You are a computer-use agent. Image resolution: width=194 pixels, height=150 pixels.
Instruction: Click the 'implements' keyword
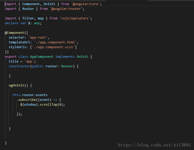(x=65, y=57)
